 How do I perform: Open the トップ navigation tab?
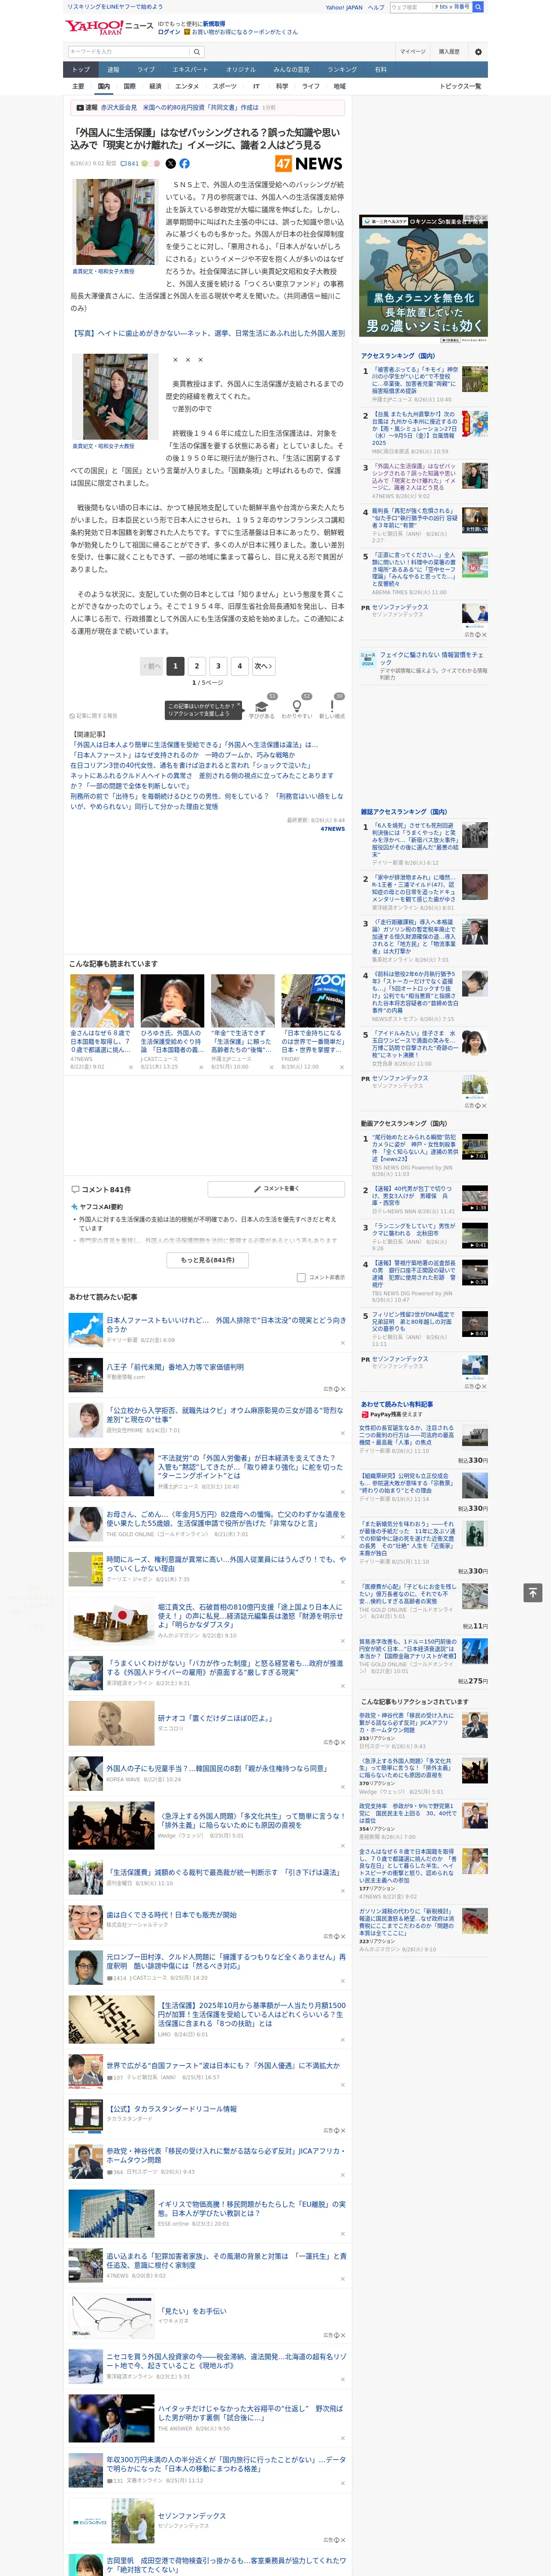pos(81,70)
